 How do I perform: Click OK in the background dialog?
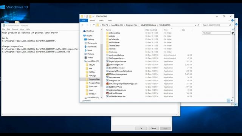(x=141, y=128)
